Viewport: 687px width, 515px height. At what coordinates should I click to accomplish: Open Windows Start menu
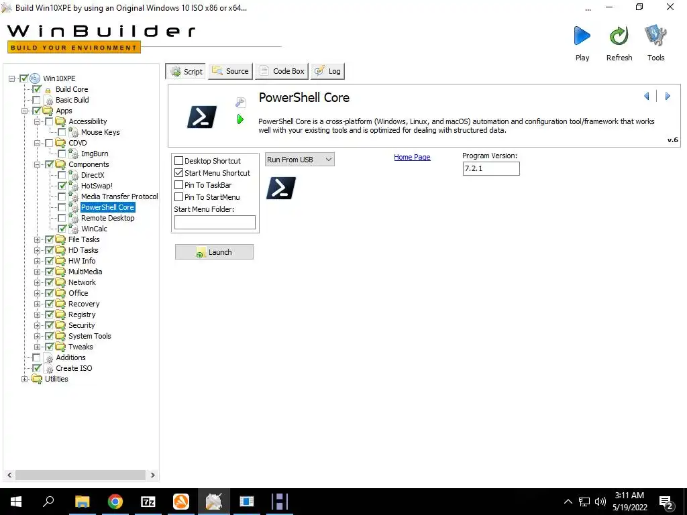16,502
